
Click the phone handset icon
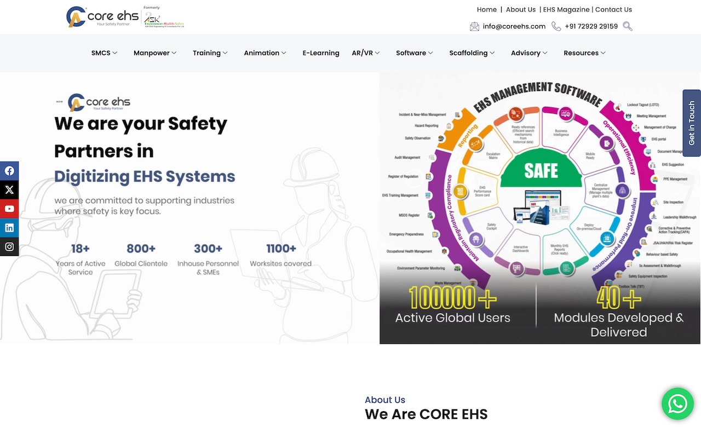tap(556, 26)
